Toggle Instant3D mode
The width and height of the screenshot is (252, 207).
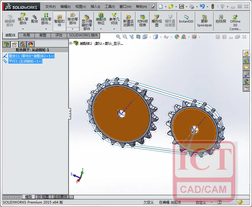[186, 19]
